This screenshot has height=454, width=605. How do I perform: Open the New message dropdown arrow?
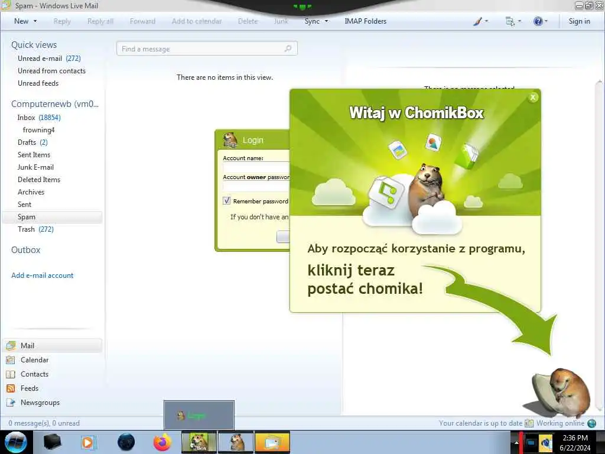[35, 21]
